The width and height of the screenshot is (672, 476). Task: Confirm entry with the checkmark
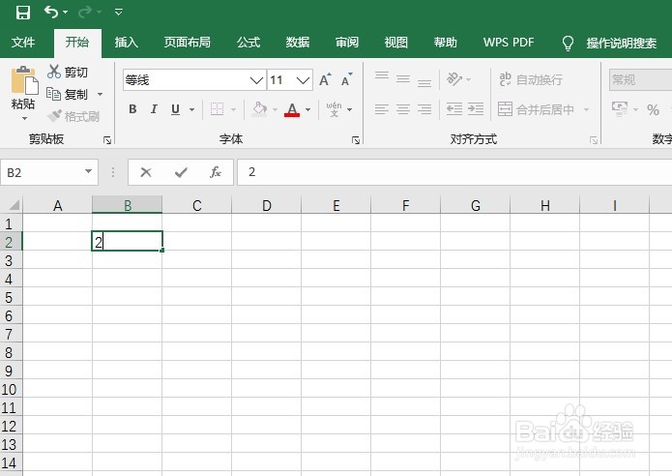tap(181, 172)
